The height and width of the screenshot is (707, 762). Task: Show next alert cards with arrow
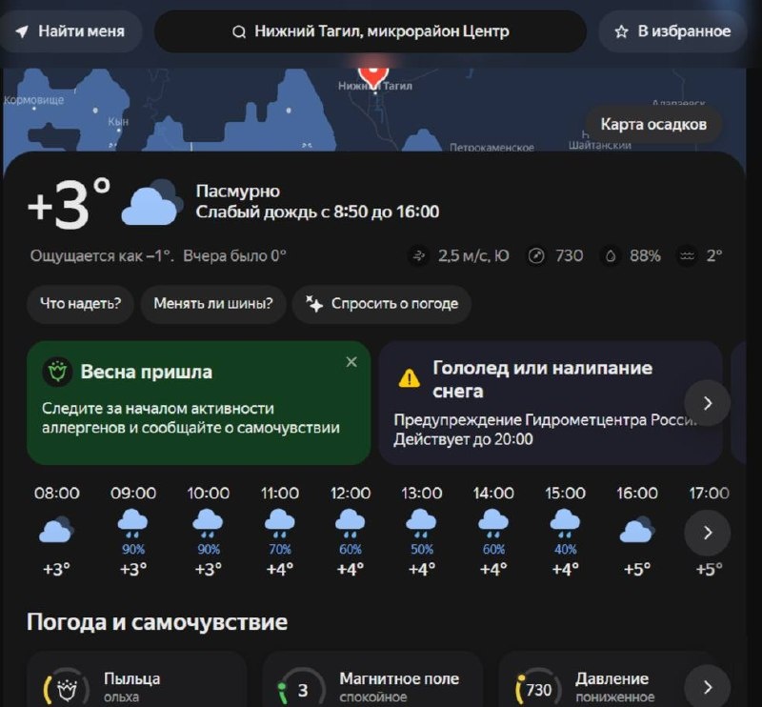point(707,403)
